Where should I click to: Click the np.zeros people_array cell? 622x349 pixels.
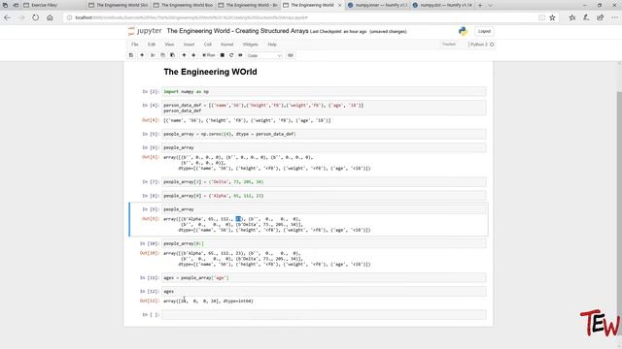[x=324, y=134]
